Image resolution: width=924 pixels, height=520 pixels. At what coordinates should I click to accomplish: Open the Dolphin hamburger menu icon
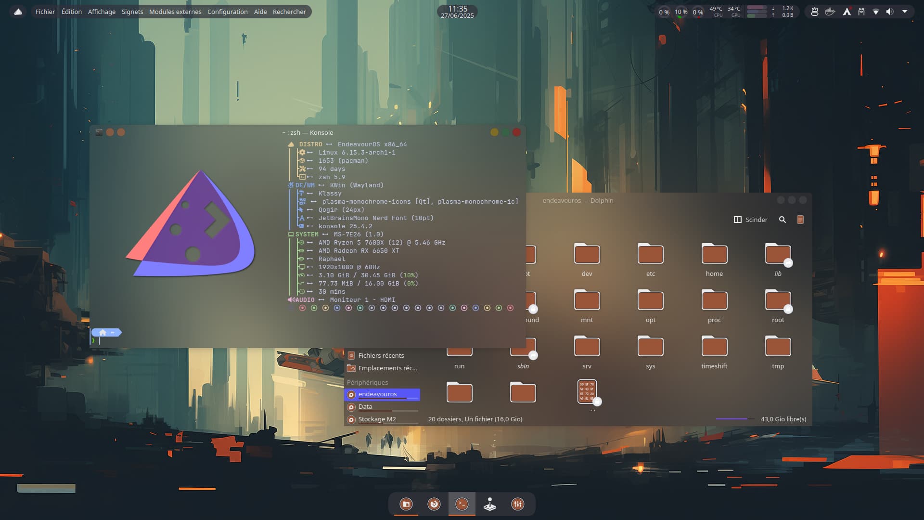tap(800, 220)
